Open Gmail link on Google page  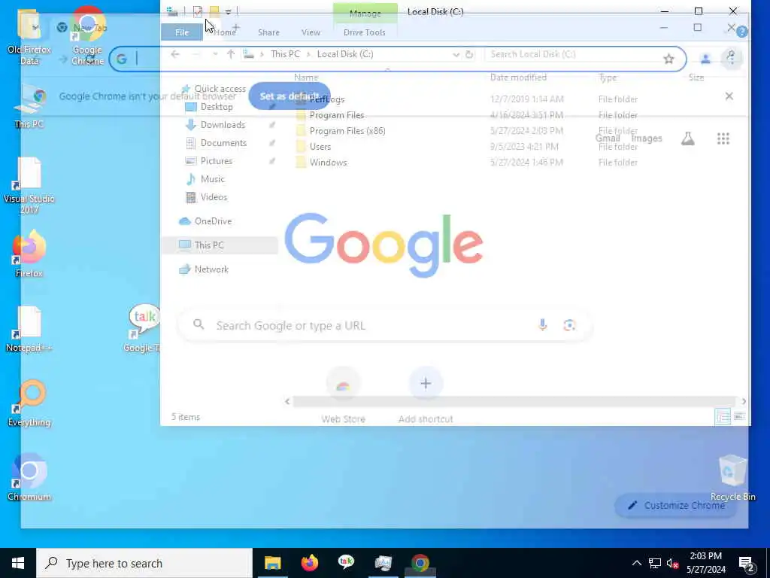607,138
